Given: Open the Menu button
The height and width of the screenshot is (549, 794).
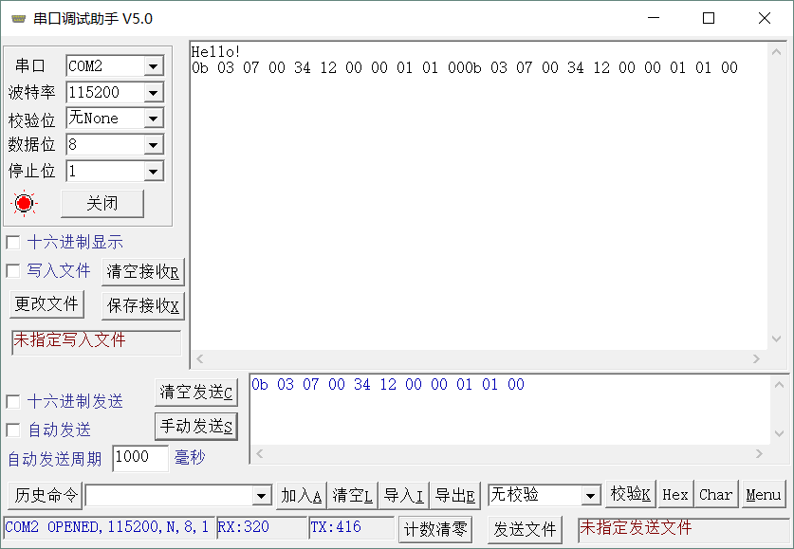Looking at the screenshot, I should tap(763, 494).
